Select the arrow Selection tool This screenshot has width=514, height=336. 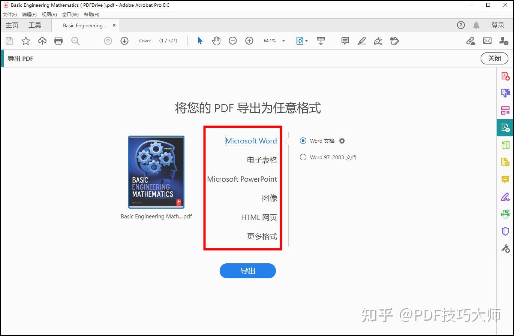200,41
